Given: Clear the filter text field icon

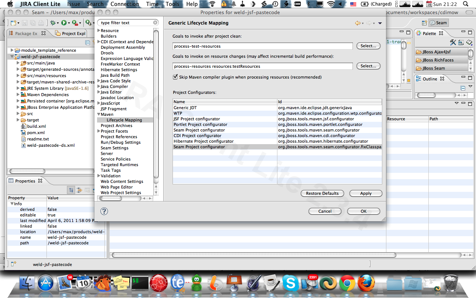Looking at the screenshot, I should (x=155, y=23).
